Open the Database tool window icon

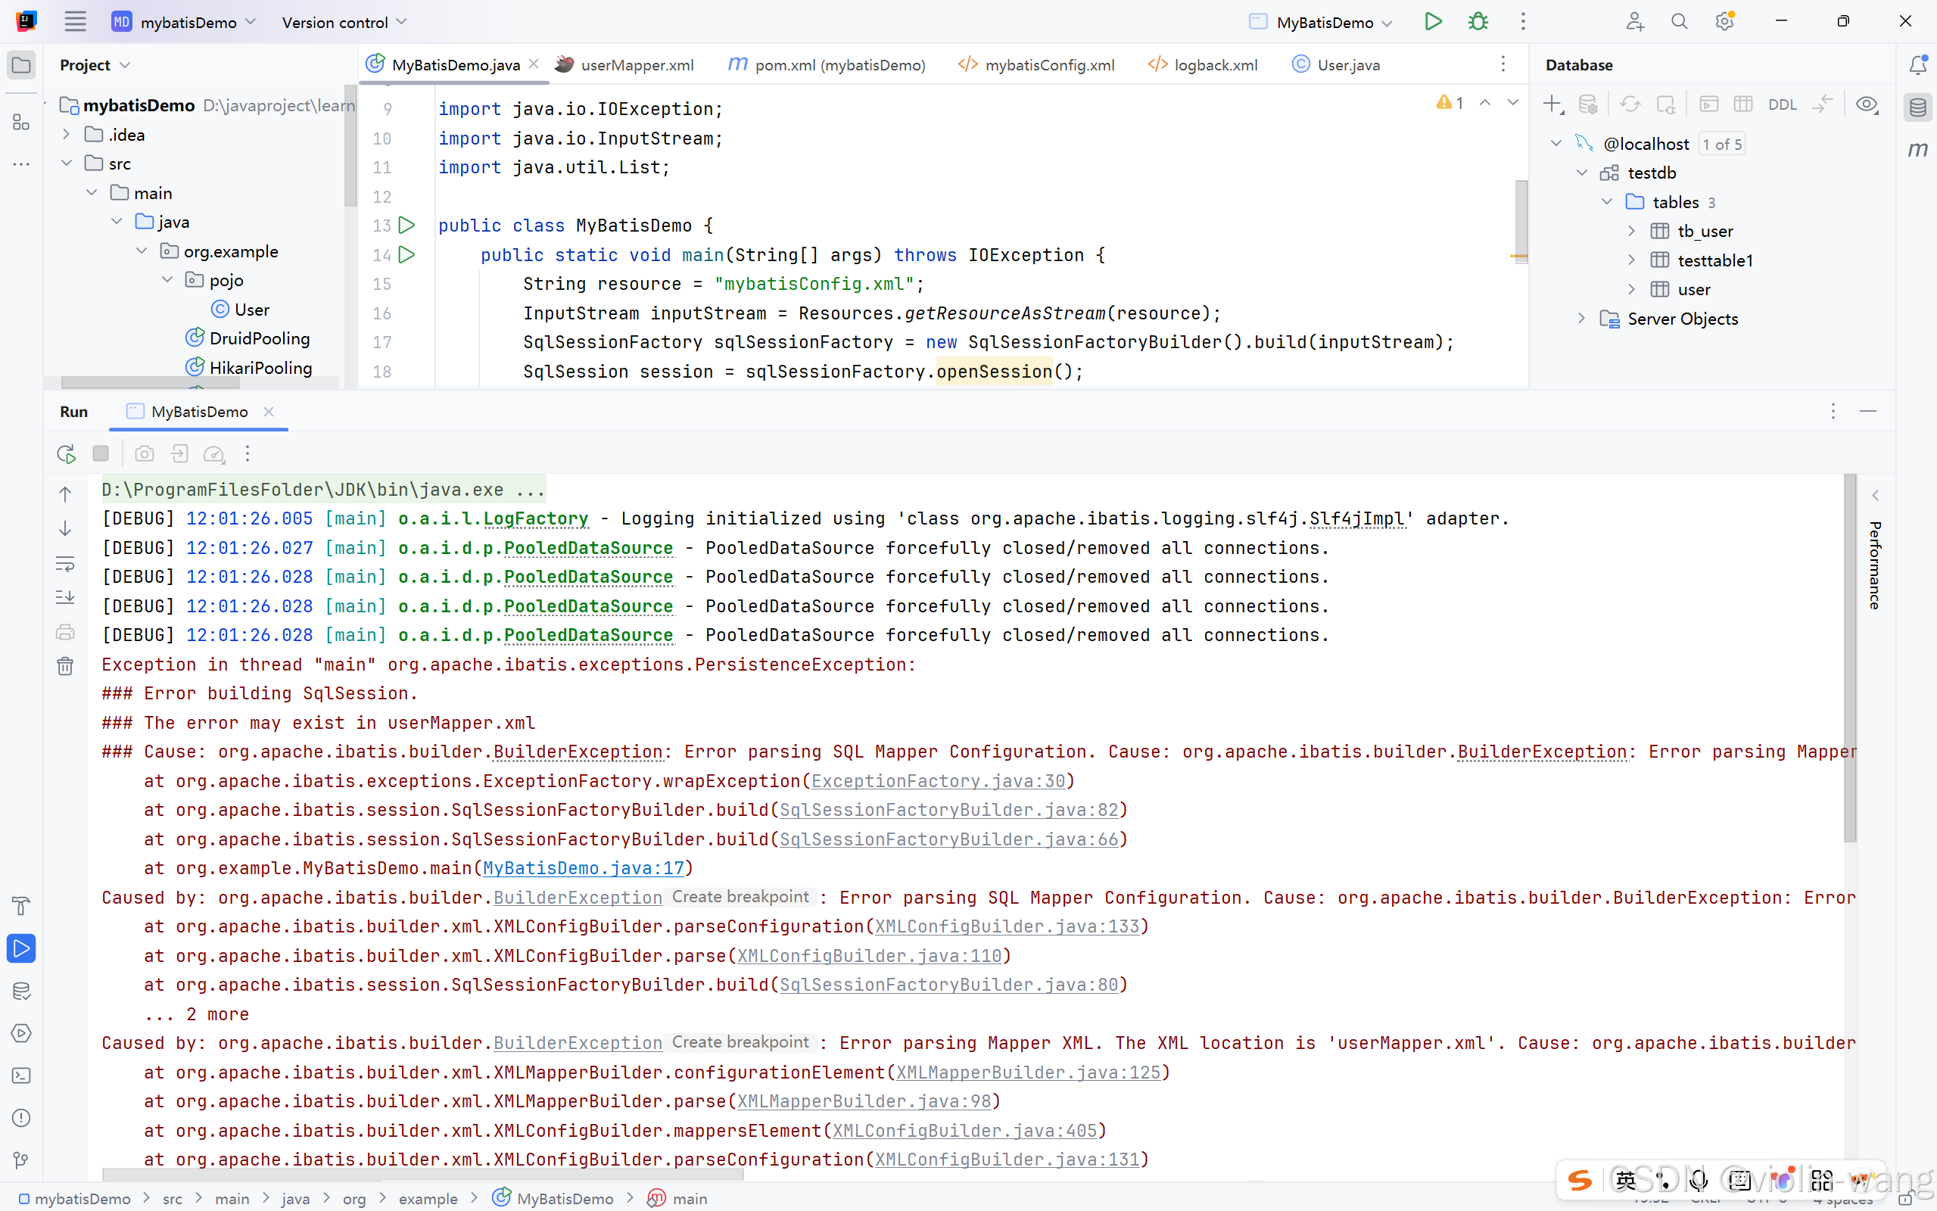(x=1918, y=107)
